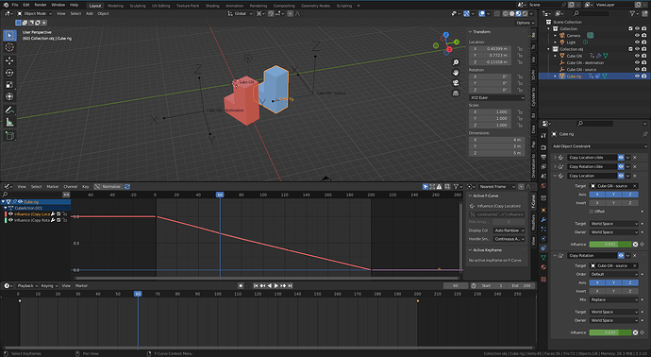The width and height of the screenshot is (651, 357).
Task: Adjust the Copy Location Influence slider
Action: 609,245
